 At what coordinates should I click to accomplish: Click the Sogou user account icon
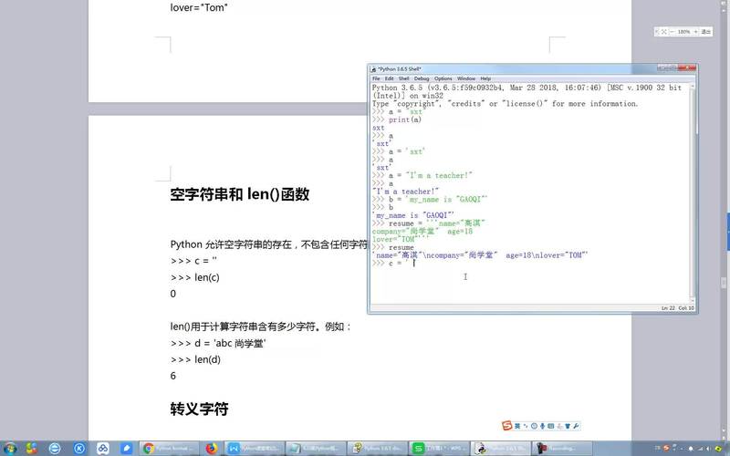coord(559,426)
